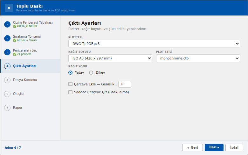Image resolution: width=248 pixels, height=155 pixels.
Task: Click the completed checkmark for Çizim Penceresi Tabakası
Action: point(7,24)
